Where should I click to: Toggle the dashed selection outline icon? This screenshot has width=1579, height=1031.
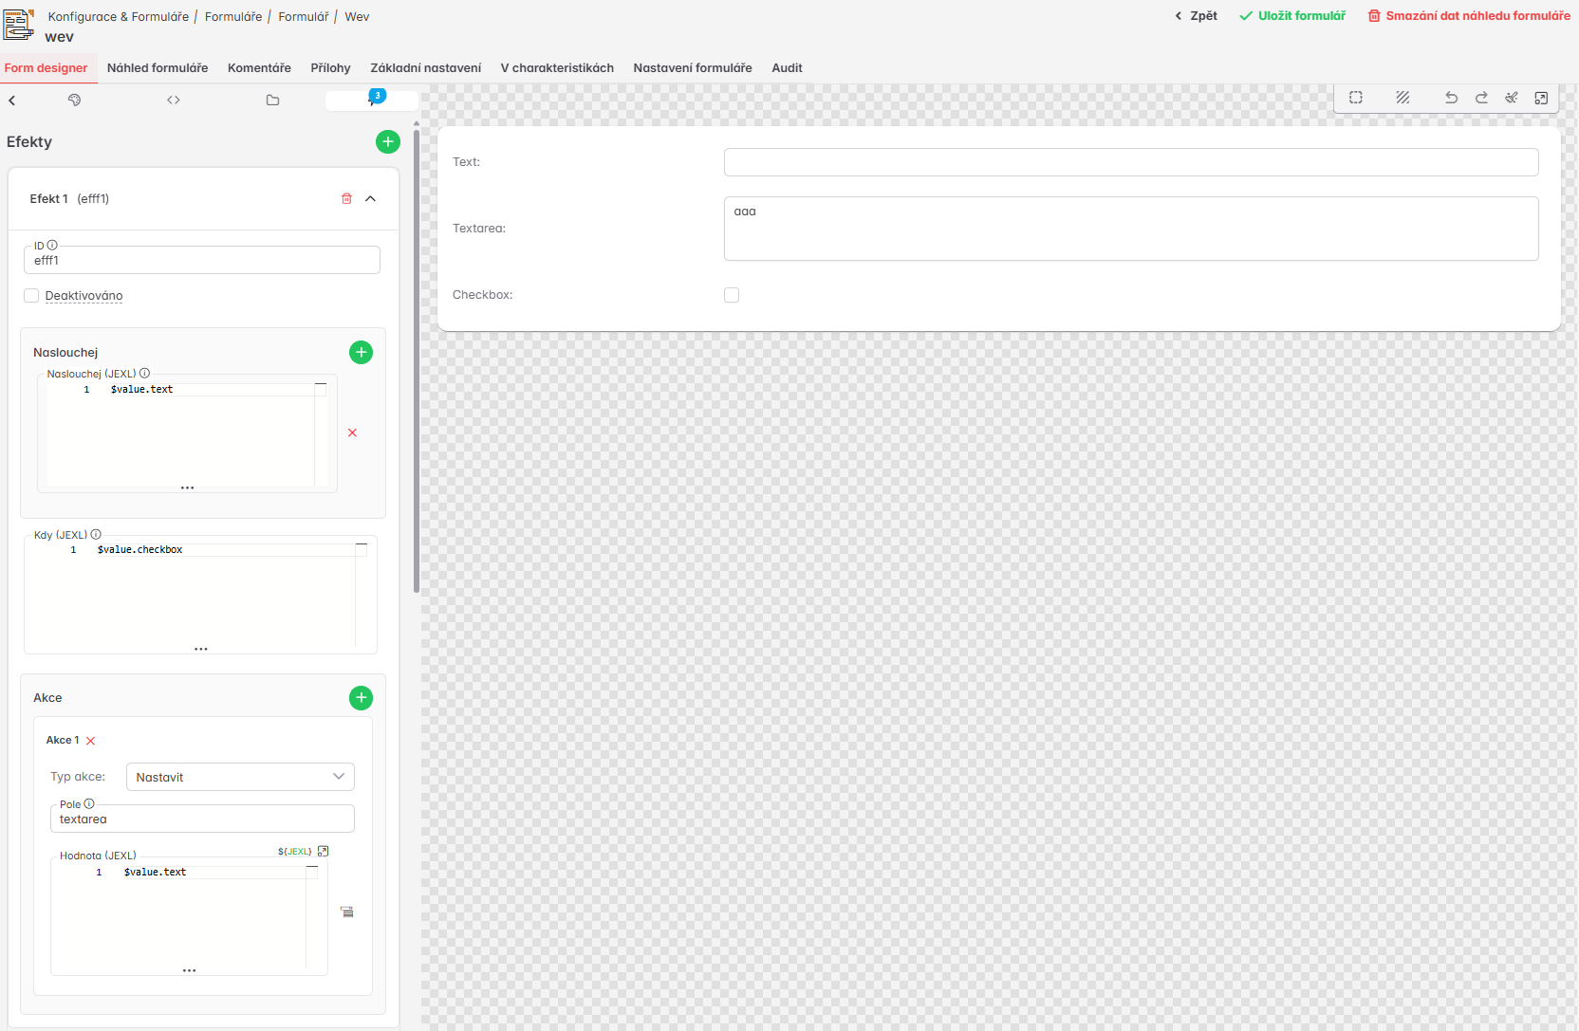click(1356, 98)
